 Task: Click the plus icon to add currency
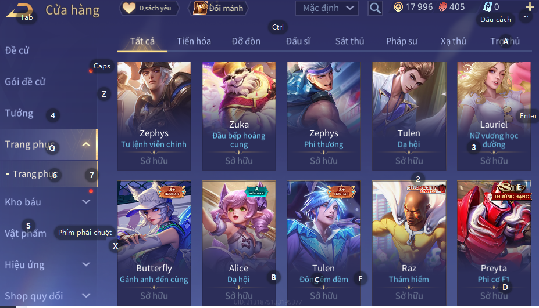(530, 7)
